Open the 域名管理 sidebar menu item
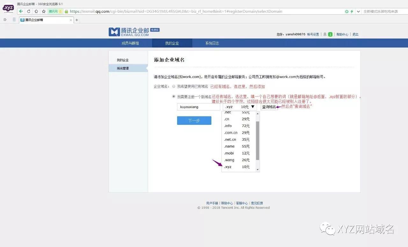The image size is (408, 247). 123,68
